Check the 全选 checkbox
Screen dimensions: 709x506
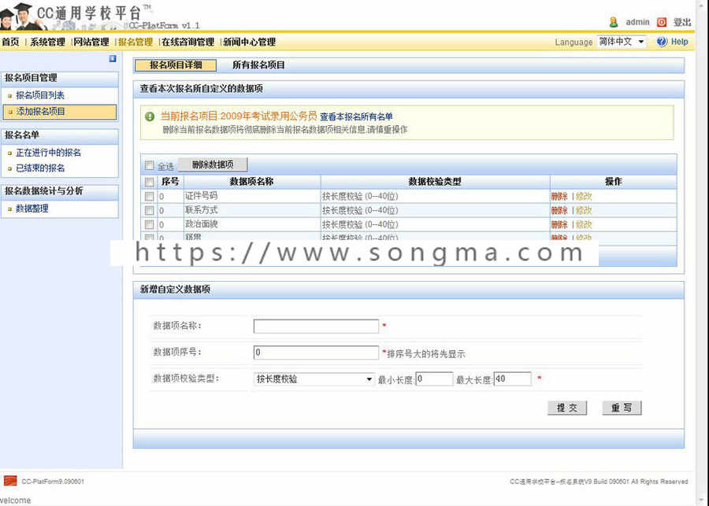tap(149, 165)
